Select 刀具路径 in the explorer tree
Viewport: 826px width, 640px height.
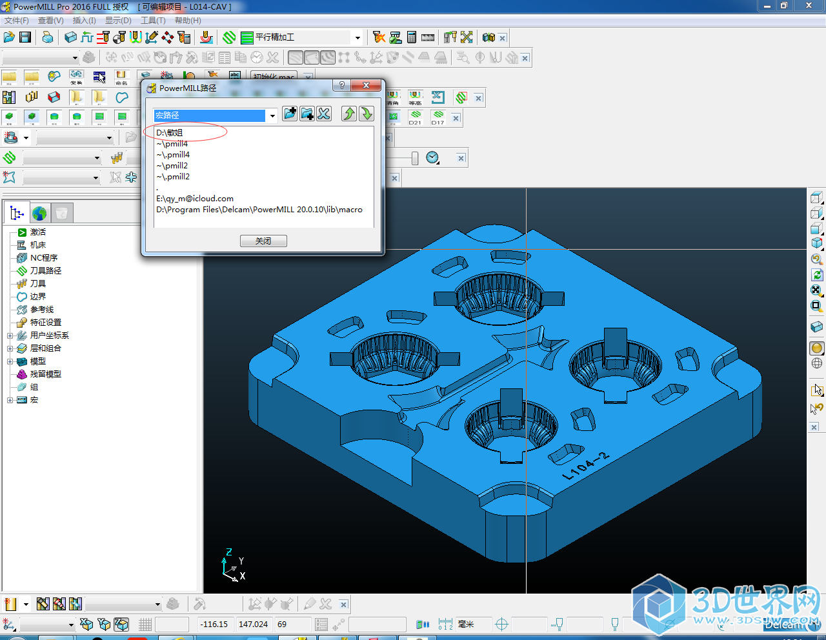coord(46,271)
